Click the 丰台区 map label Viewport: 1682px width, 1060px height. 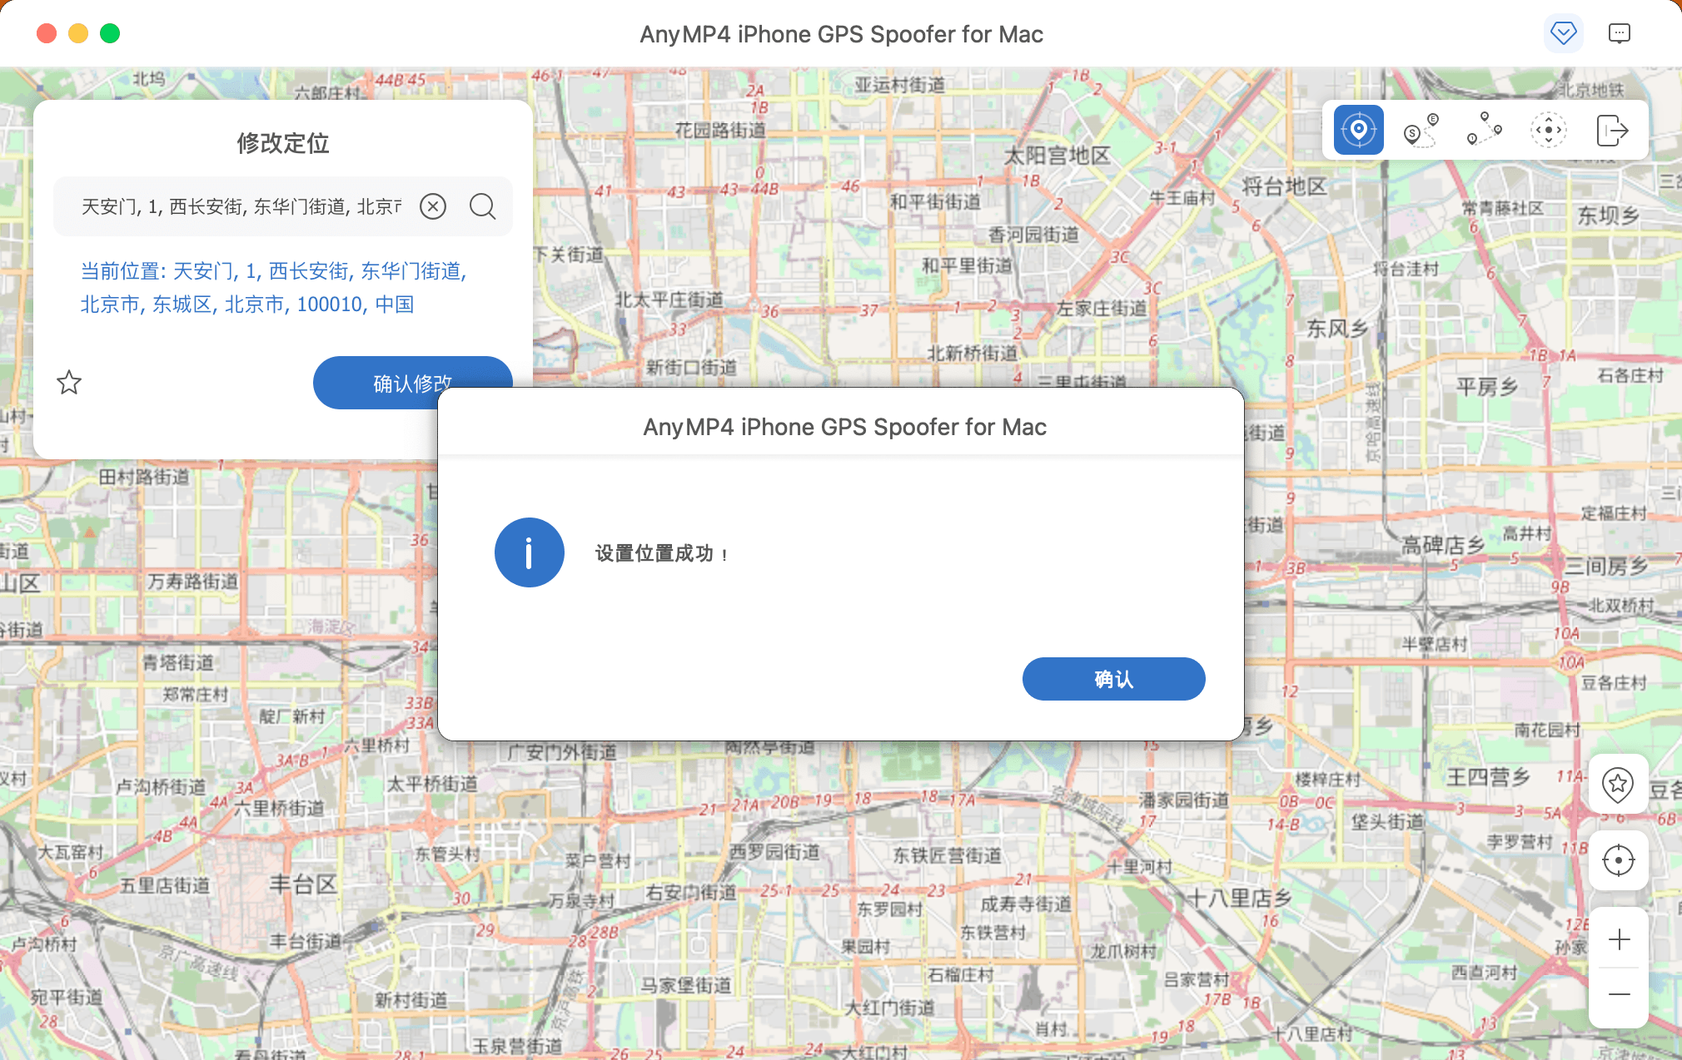click(304, 884)
